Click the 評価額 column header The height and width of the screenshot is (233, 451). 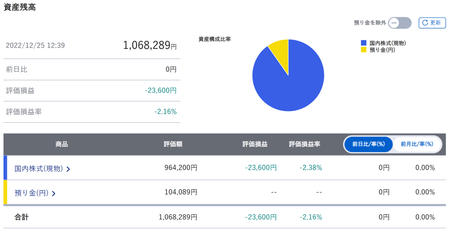pos(173,144)
